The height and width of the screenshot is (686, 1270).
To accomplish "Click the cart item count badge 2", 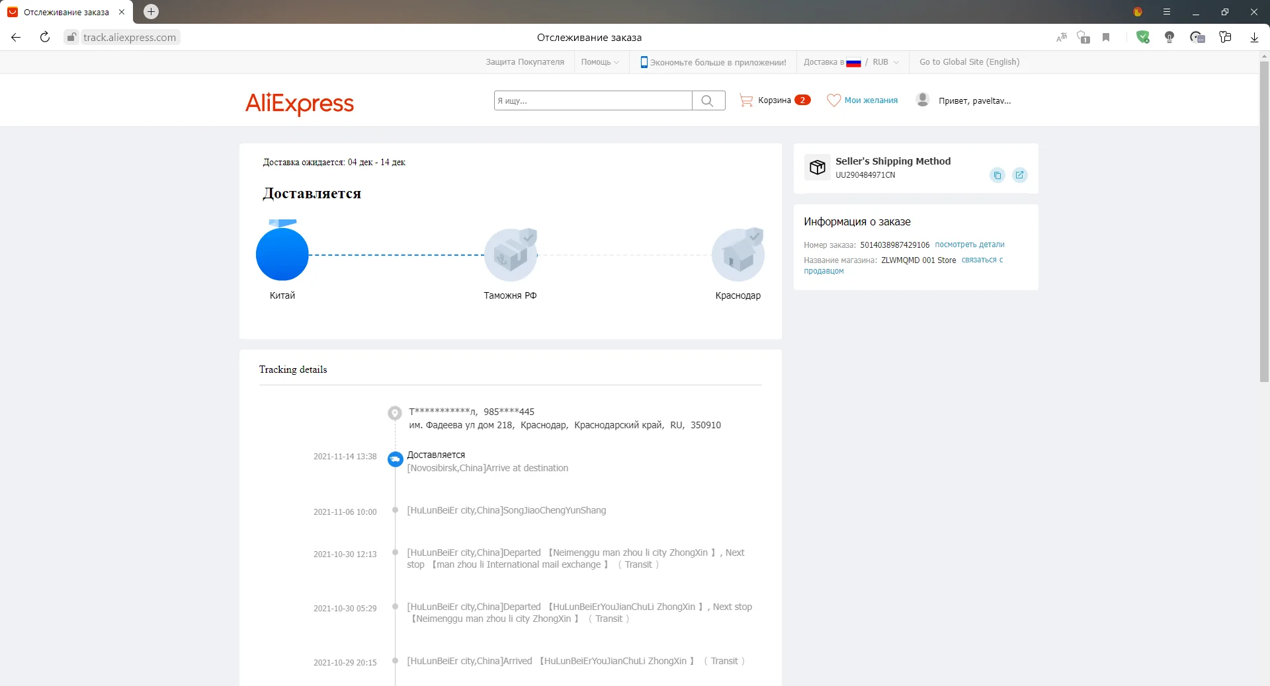I will coord(802,100).
